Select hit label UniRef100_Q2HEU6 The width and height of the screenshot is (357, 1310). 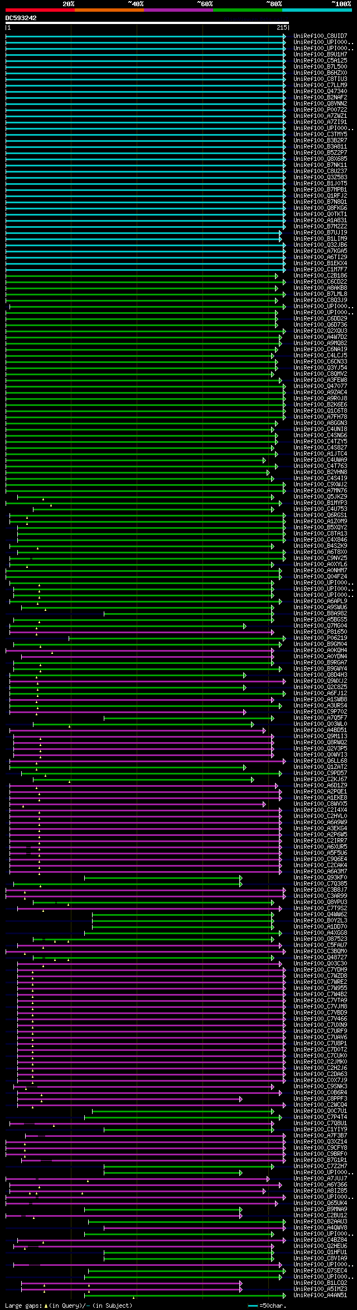pos(320,1246)
